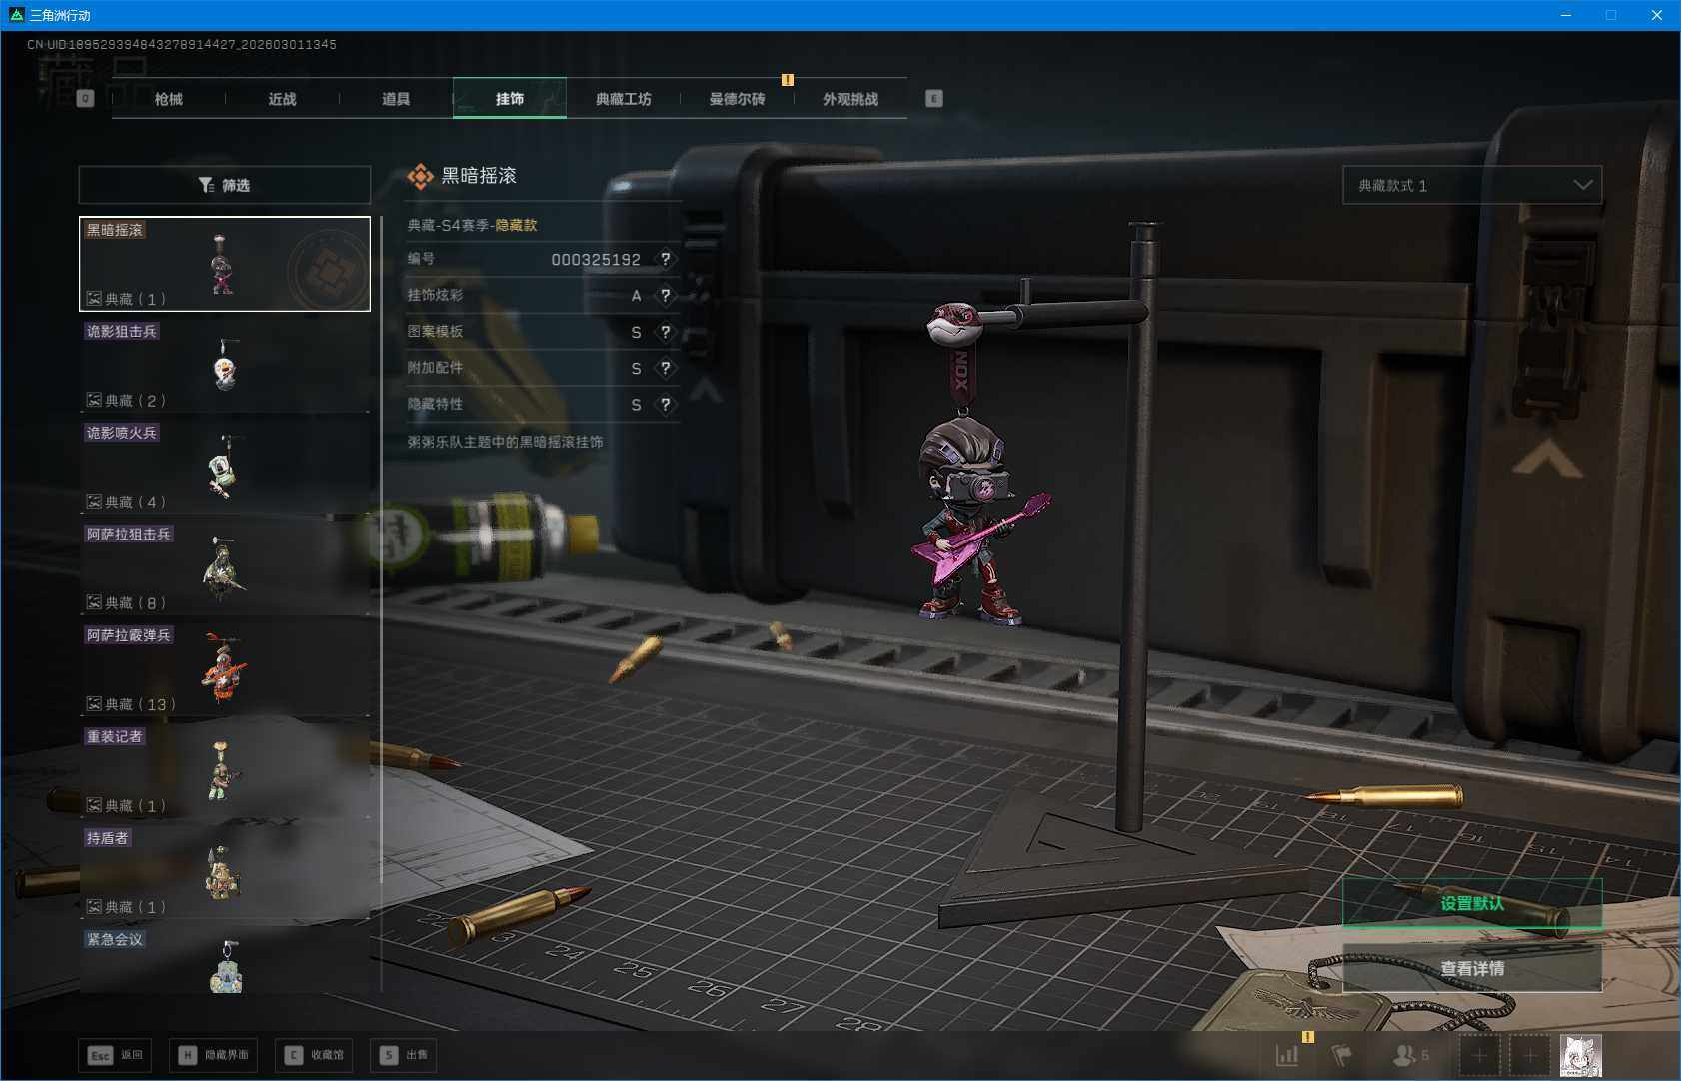Click the 挂饰炫彩 grade A value
This screenshot has width=1681, height=1081.
click(x=636, y=296)
